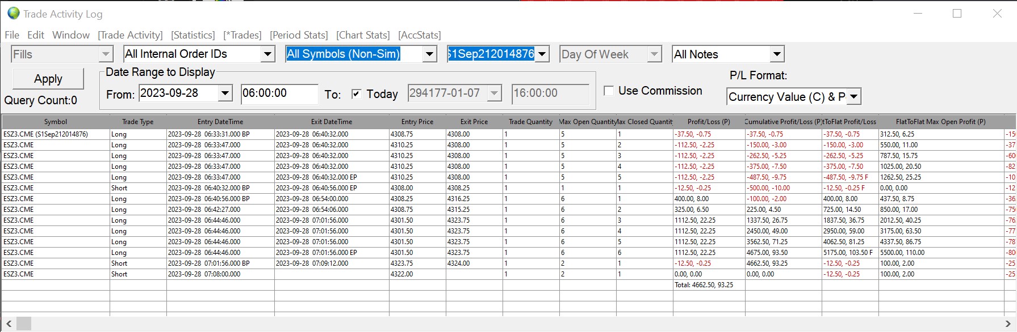Open the Window menu
Viewport: 1017px width, 332px height.
pos(71,35)
